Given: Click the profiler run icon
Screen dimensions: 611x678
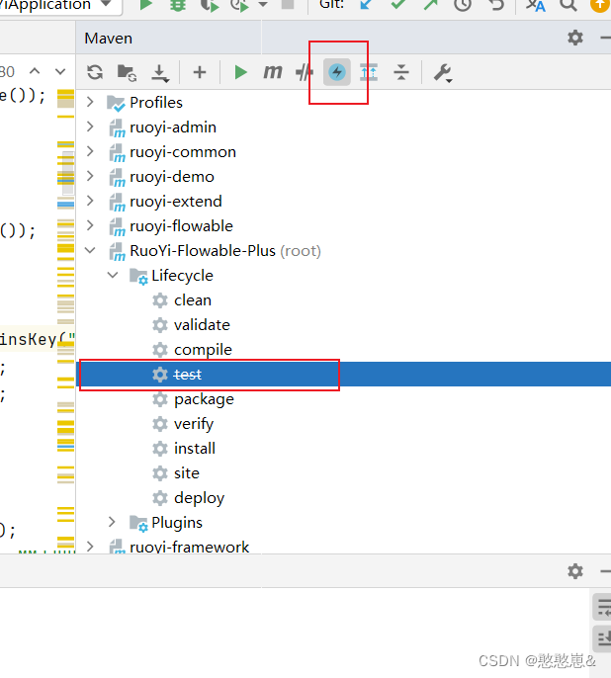Looking at the screenshot, I should click(x=238, y=5).
